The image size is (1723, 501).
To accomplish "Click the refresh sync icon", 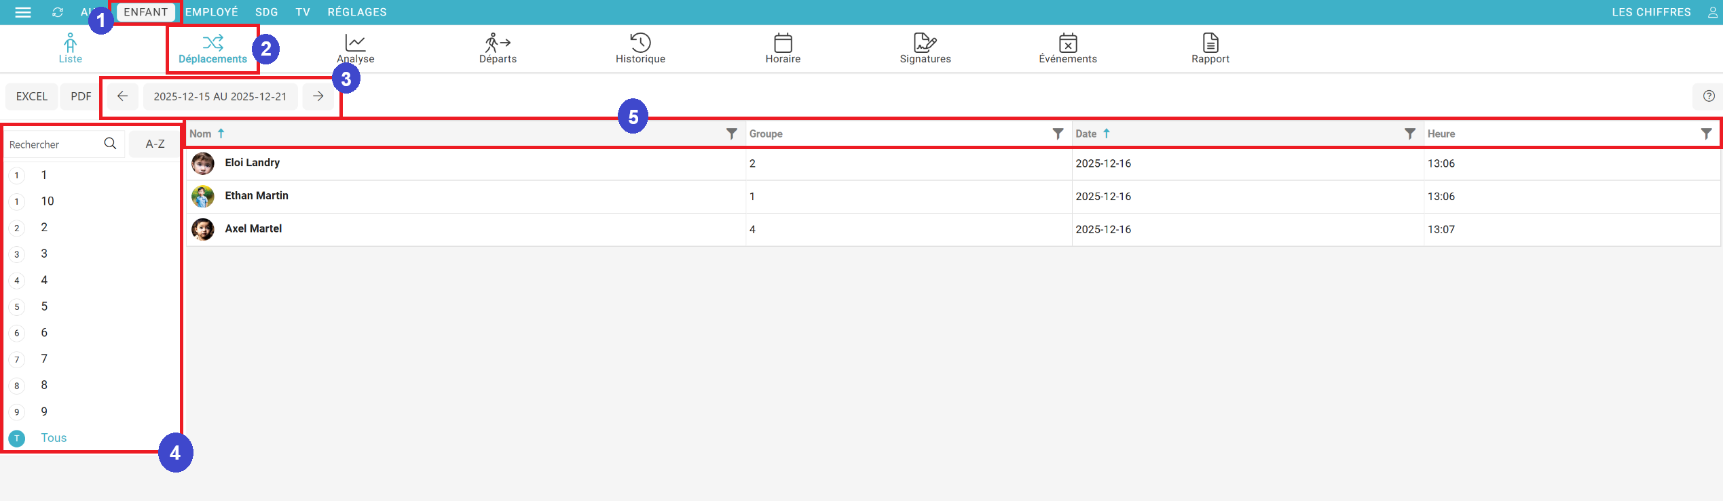I will coord(58,12).
